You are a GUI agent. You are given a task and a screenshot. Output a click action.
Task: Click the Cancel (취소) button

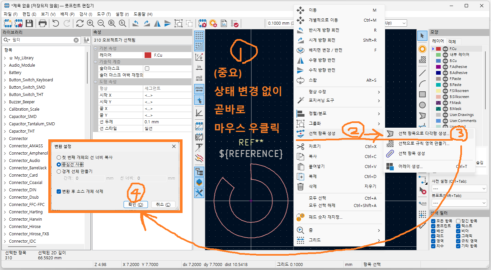click(163, 204)
